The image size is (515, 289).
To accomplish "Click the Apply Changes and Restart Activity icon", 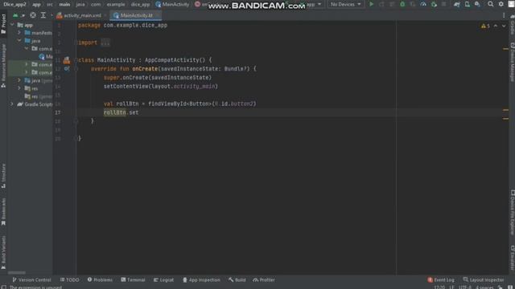I will point(381,4).
